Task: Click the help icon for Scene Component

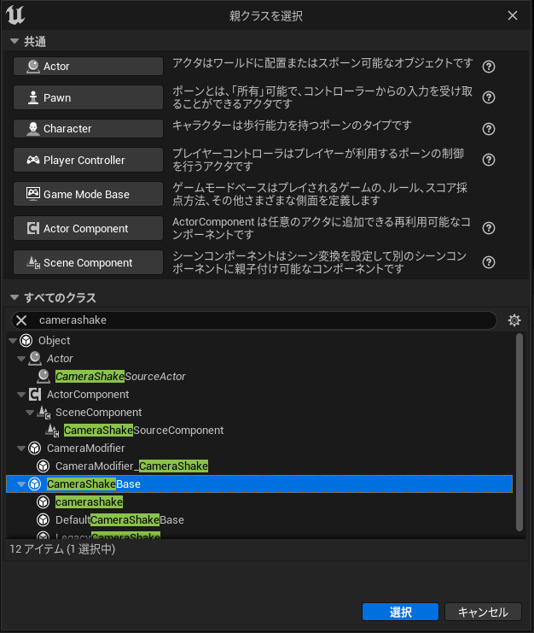Action: (489, 263)
